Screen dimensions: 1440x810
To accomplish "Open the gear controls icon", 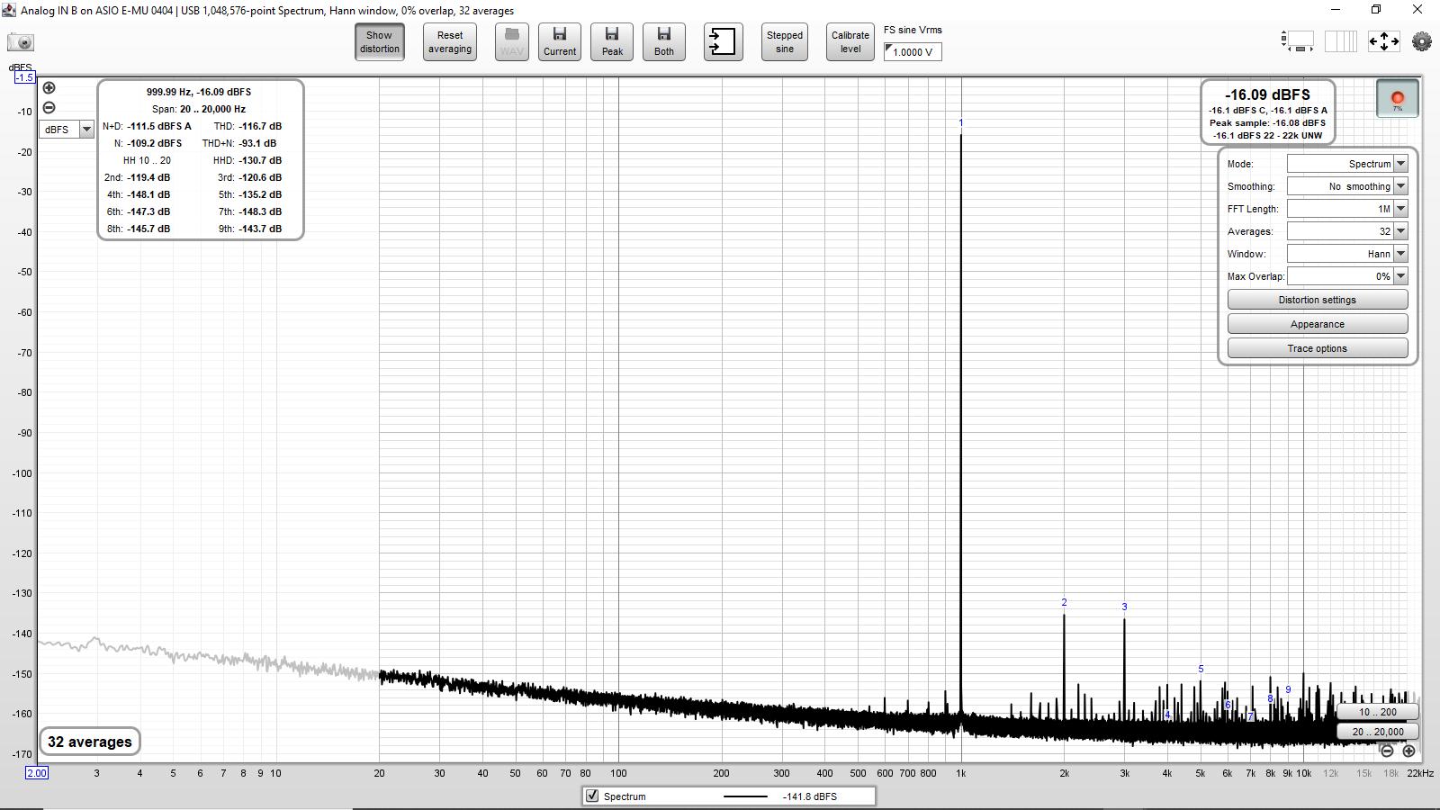I will tap(1422, 41).
